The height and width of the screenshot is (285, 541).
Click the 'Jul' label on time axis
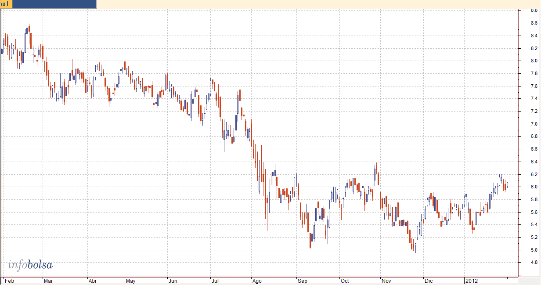pos(215,280)
